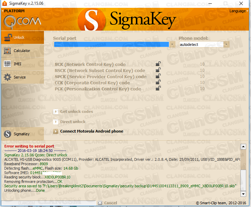
Task: Click the CCK (Corporate Control Key) code label
Action: point(92,83)
